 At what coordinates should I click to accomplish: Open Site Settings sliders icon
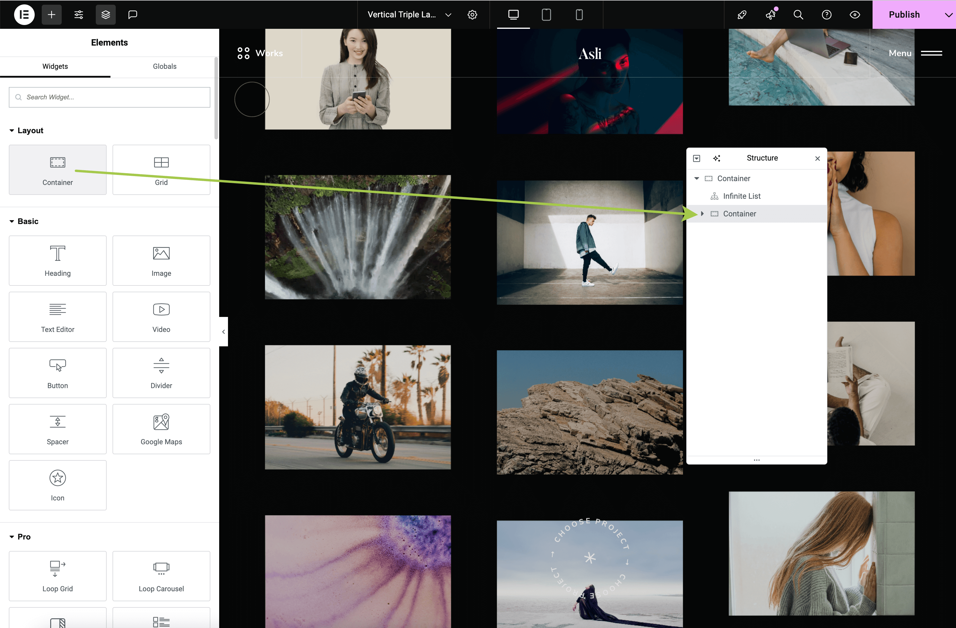pos(79,15)
